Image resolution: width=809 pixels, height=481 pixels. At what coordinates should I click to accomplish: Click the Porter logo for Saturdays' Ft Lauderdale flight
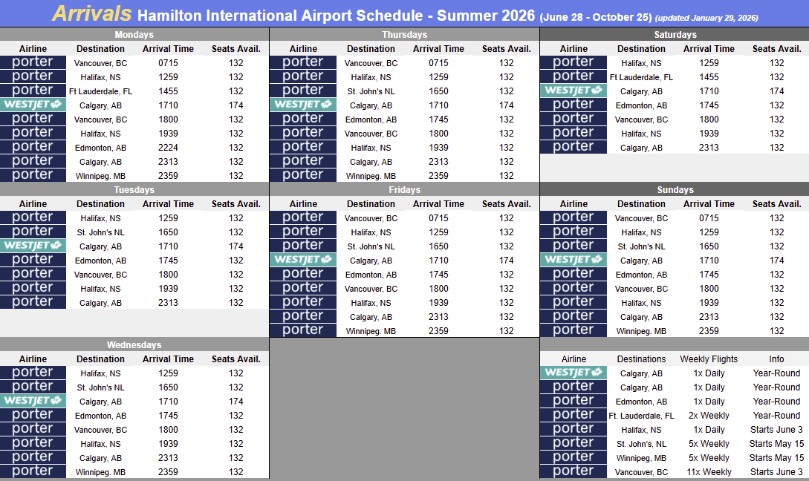pyautogui.click(x=573, y=76)
